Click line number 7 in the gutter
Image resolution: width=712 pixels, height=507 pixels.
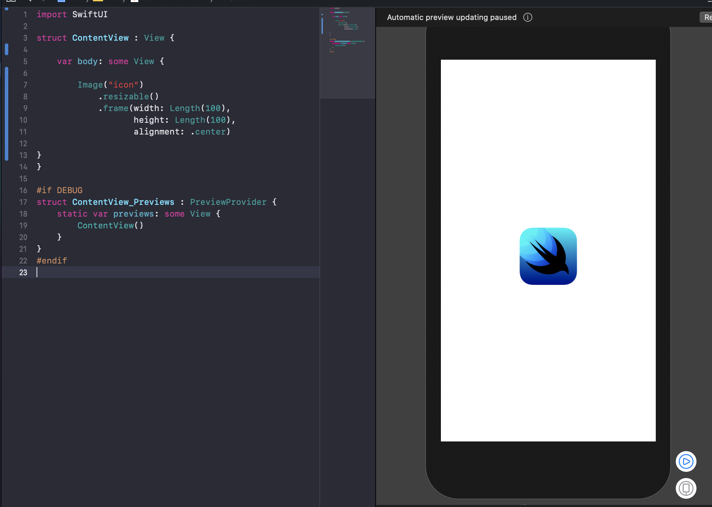[x=25, y=85]
